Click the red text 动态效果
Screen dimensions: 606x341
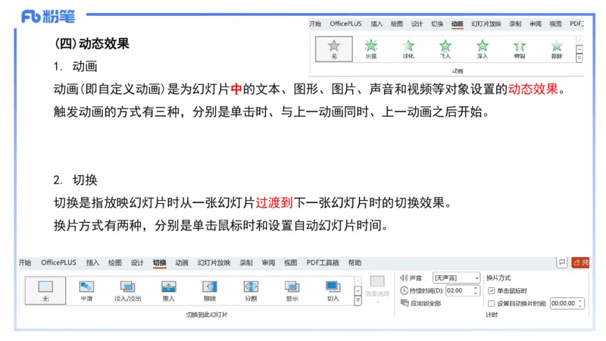[533, 89]
